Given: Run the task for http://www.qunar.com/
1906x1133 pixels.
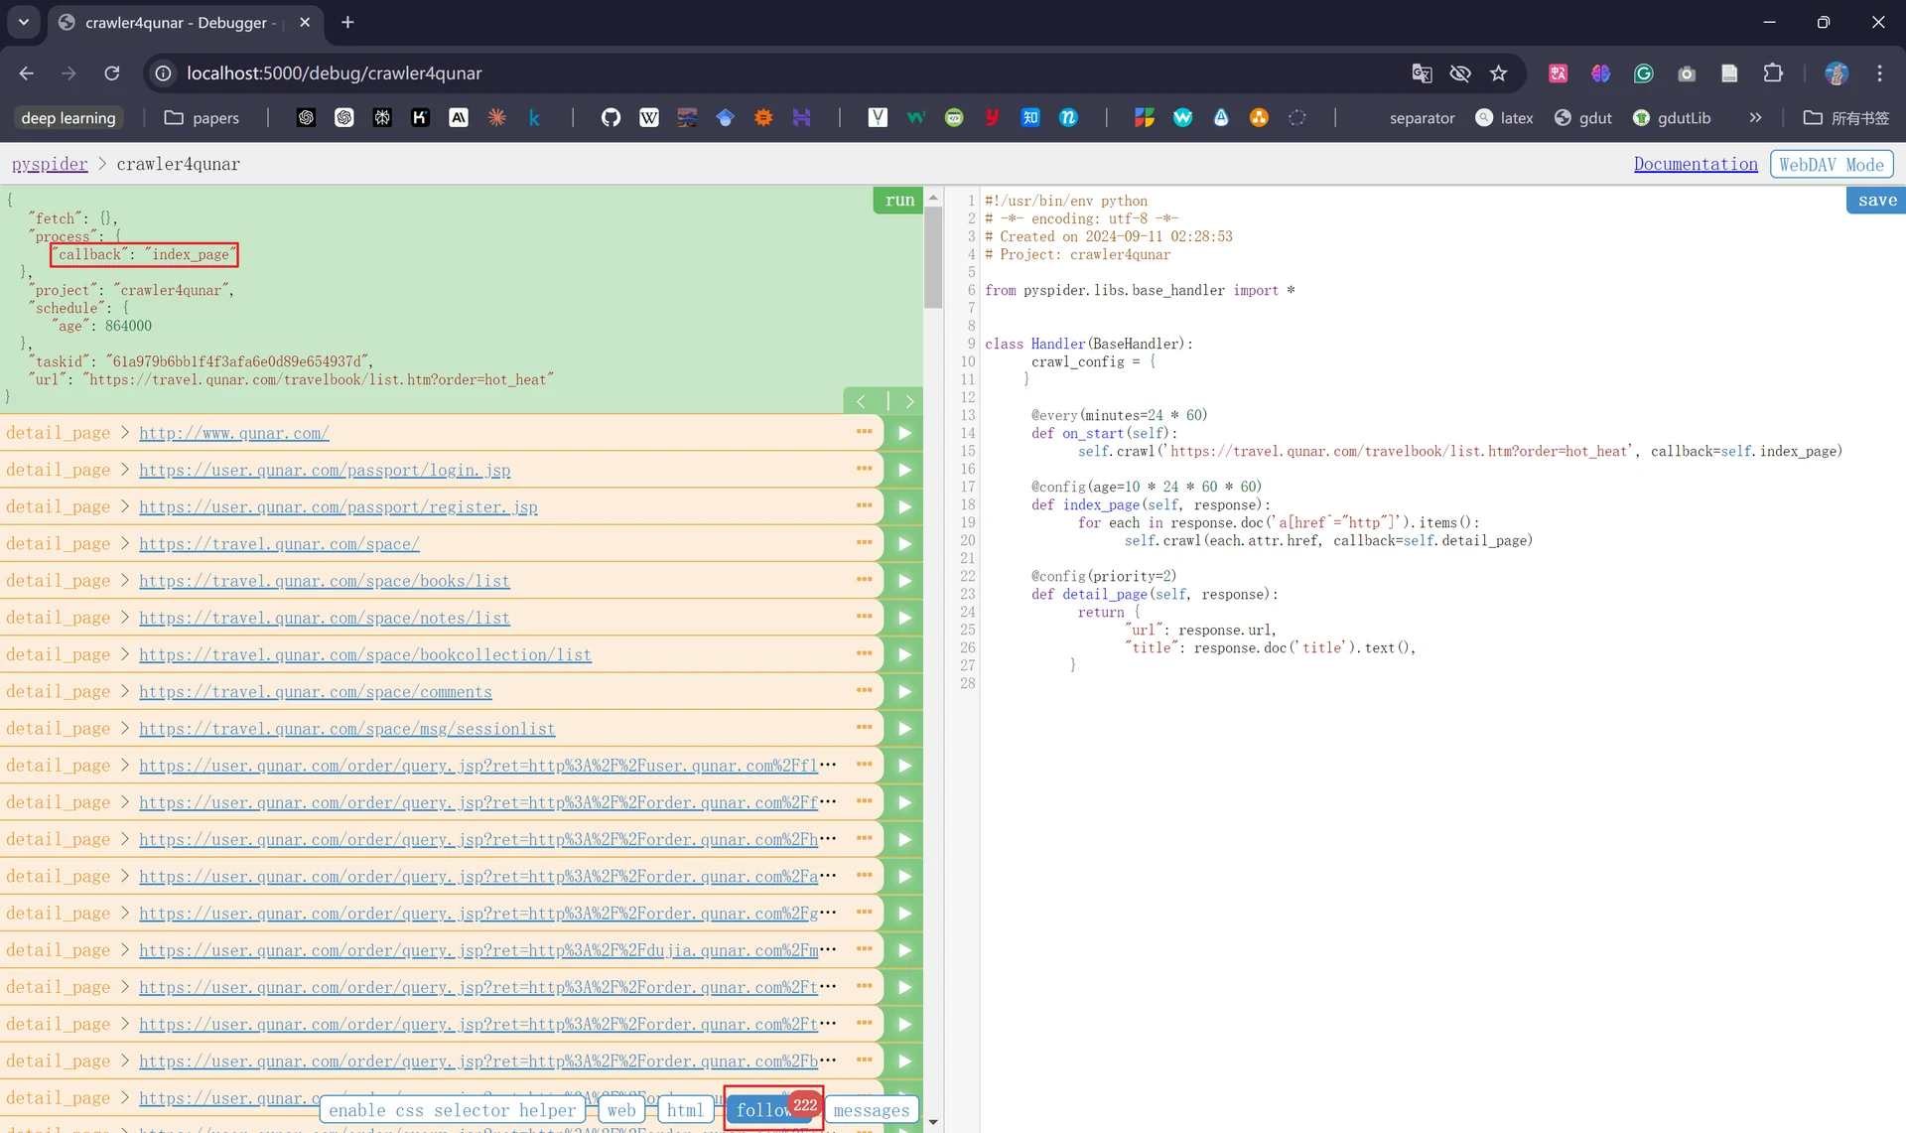Looking at the screenshot, I should [x=904, y=433].
